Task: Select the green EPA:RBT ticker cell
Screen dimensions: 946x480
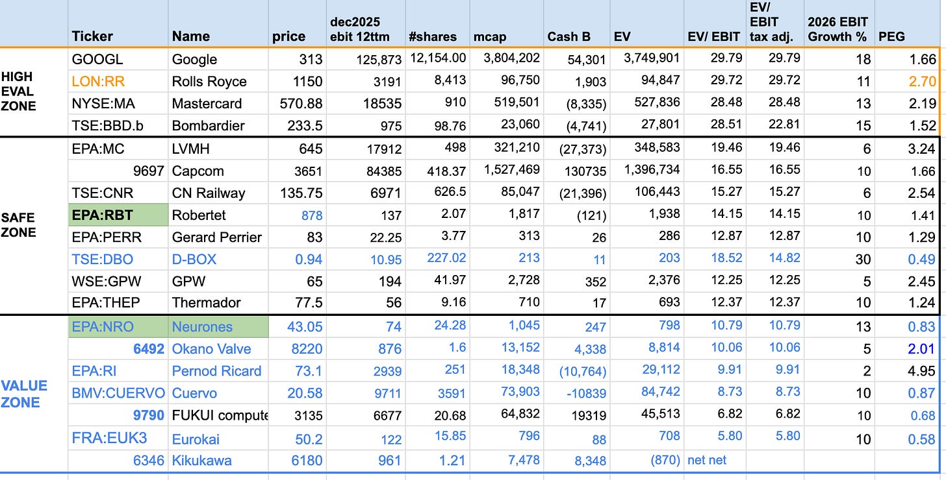Action: 118,215
